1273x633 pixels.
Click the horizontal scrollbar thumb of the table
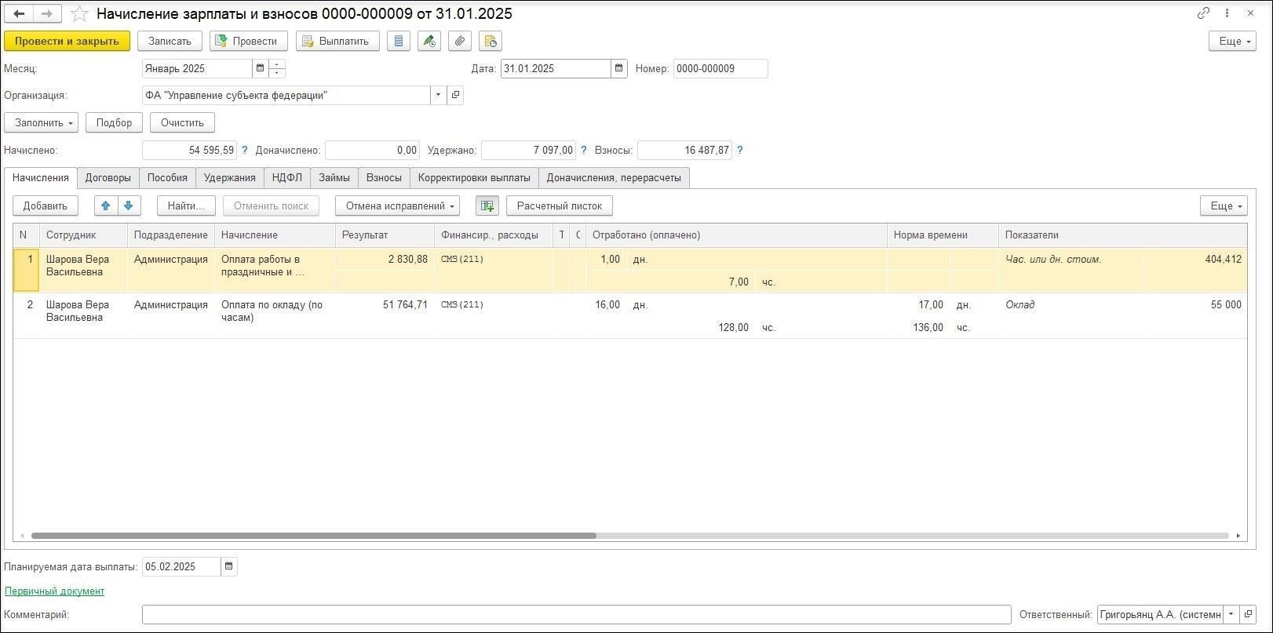click(x=313, y=536)
